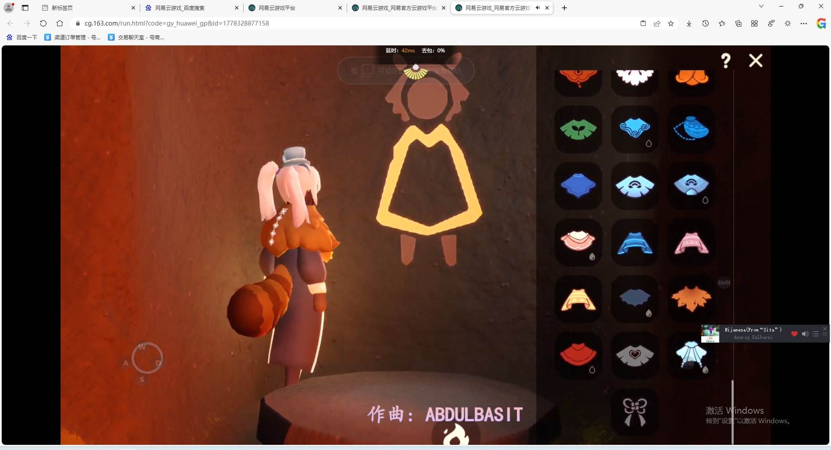831x450 pixels.
Task: Click the cape list vertical scrollbar
Action: [x=733, y=412]
